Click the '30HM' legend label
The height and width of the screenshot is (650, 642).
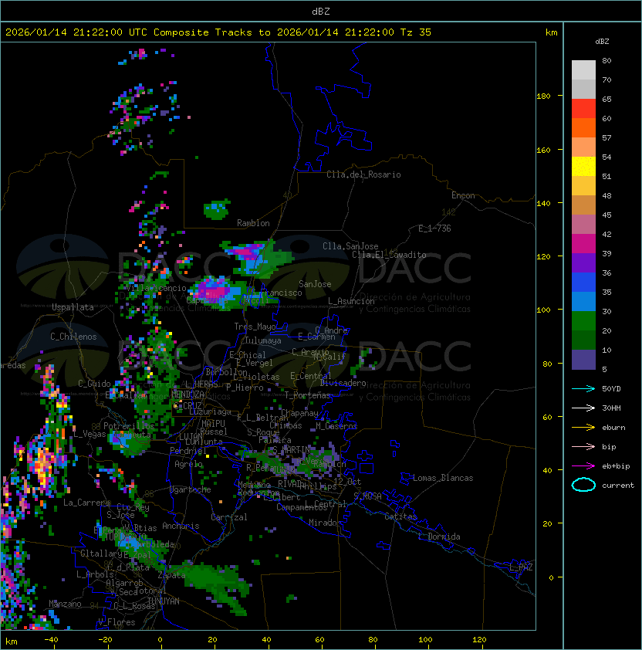pyautogui.click(x=611, y=408)
